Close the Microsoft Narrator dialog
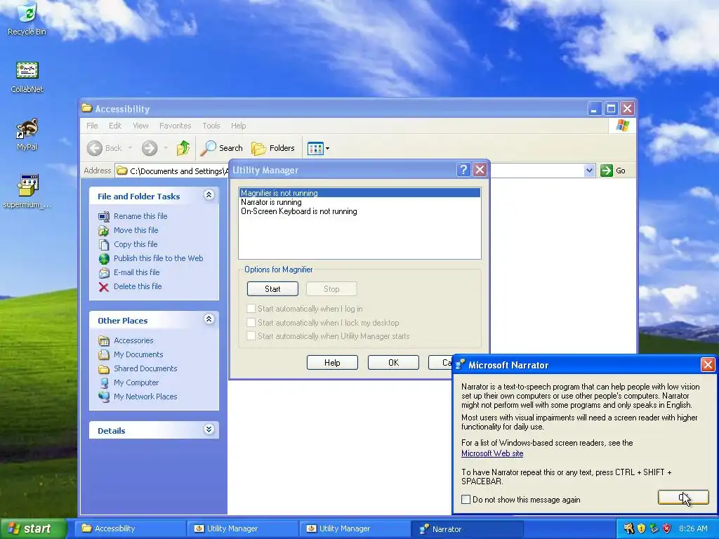The height and width of the screenshot is (539, 719). coord(708,365)
